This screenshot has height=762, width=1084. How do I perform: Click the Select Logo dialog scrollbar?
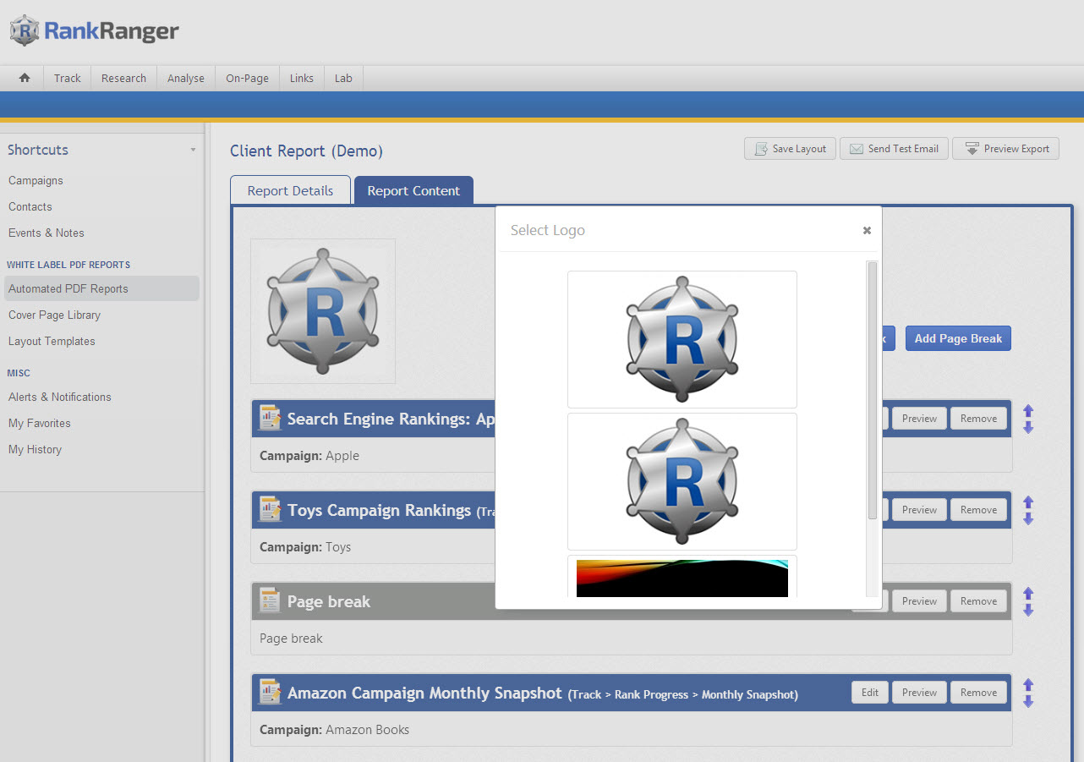pyautogui.click(x=872, y=390)
